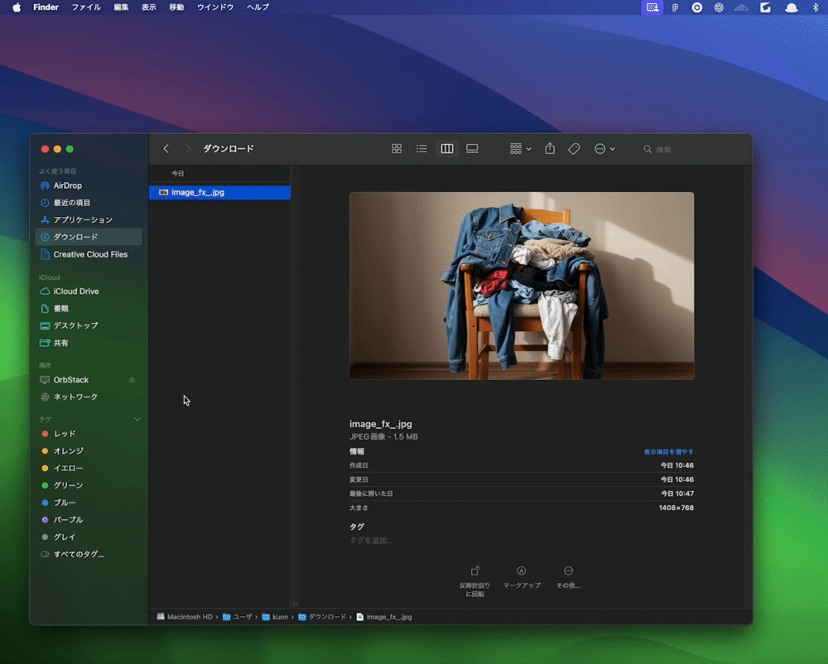Click kuon in the path bar
Screen dimensions: 828x664
(275, 617)
